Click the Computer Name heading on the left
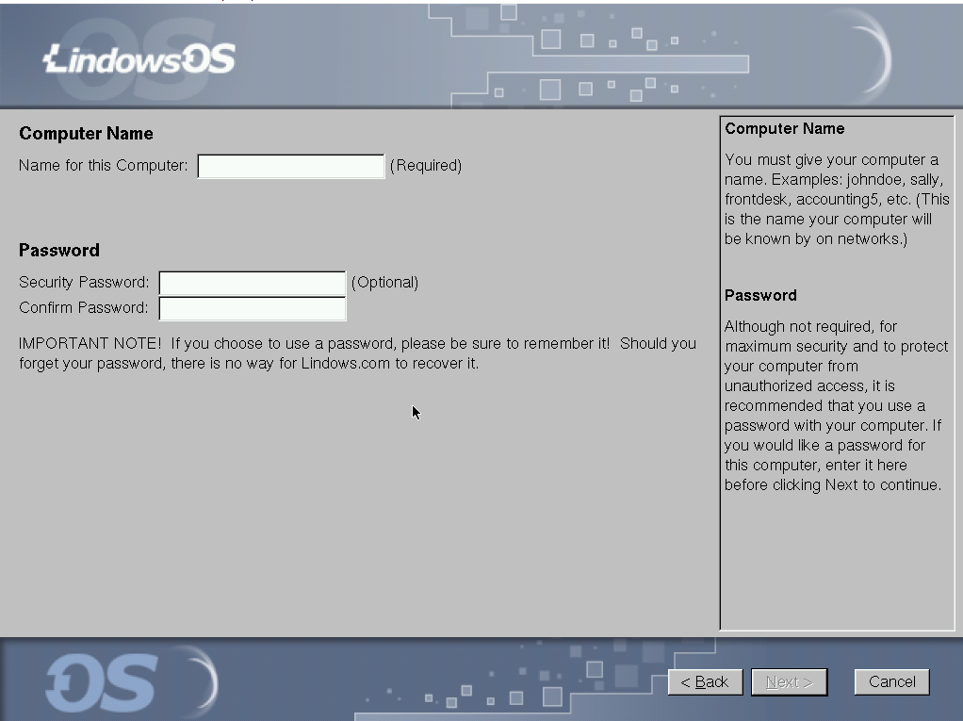The width and height of the screenshot is (963, 721). click(x=86, y=133)
